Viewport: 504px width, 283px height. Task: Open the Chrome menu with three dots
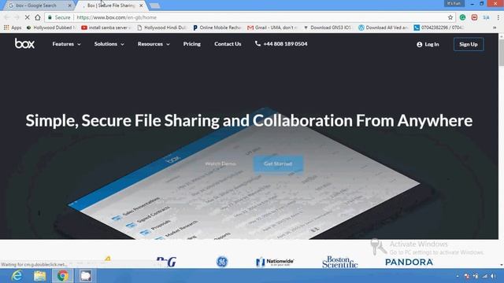tap(498, 17)
